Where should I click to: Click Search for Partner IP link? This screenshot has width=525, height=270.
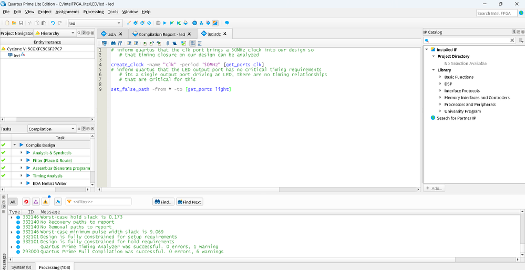(x=456, y=118)
